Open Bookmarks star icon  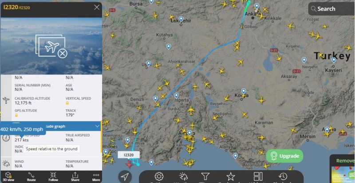tap(230, 177)
